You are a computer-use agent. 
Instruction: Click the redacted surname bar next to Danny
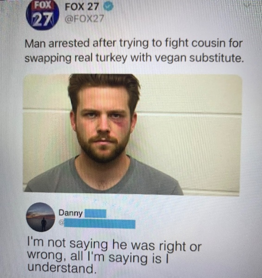pos(95,213)
